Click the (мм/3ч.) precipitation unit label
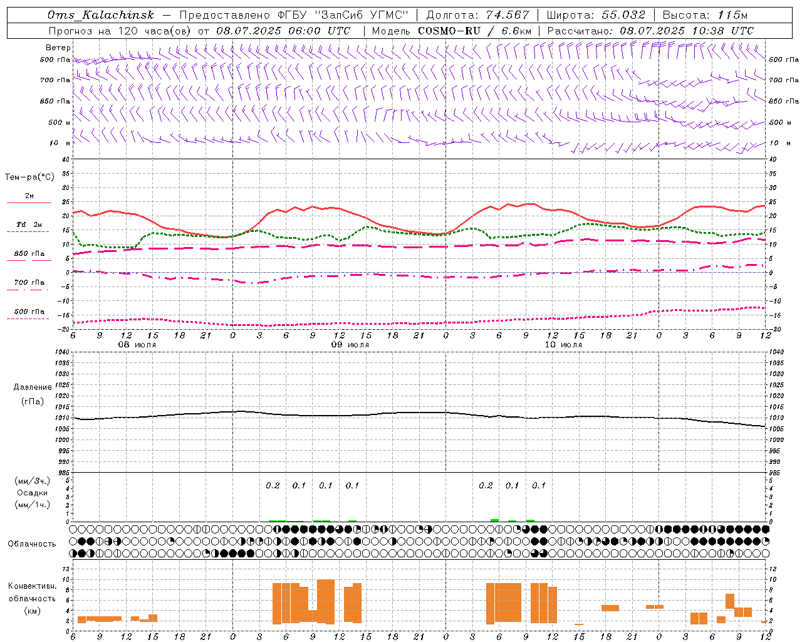The height and width of the screenshot is (642, 802). (x=33, y=481)
